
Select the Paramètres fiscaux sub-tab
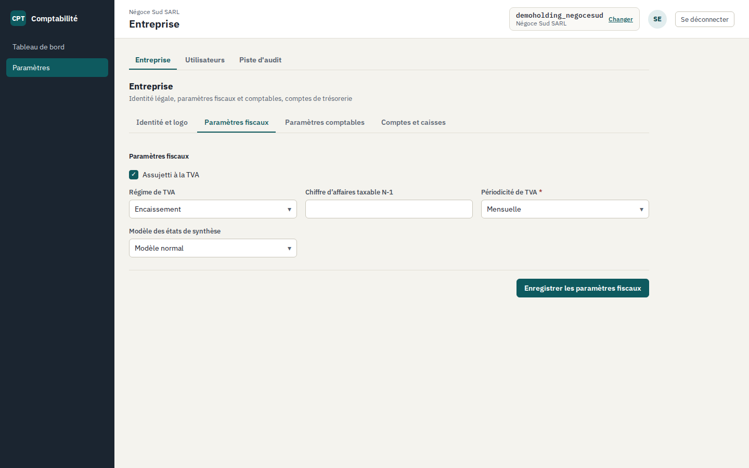pyautogui.click(x=236, y=122)
